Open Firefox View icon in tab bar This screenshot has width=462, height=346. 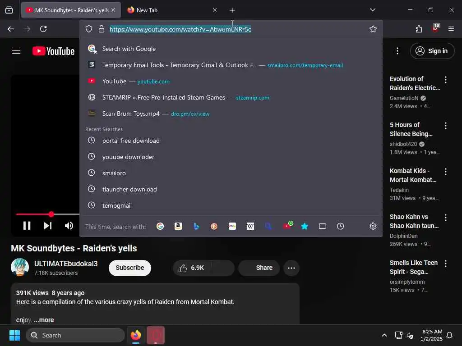pyautogui.click(x=9, y=10)
